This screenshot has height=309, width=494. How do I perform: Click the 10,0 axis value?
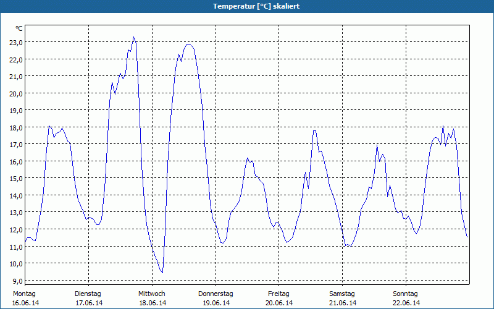[x=16, y=264]
